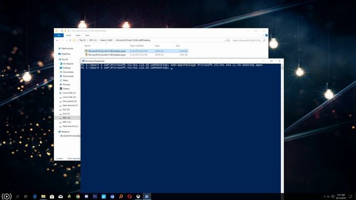Open address bar history dropdown arrow
The image size is (356, 200).
(x=225, y=41)
